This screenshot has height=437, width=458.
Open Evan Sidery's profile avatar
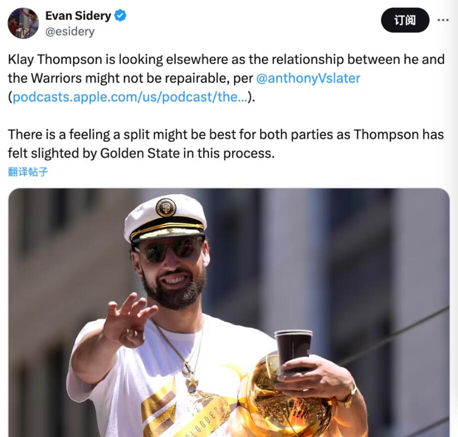(23, 23)
